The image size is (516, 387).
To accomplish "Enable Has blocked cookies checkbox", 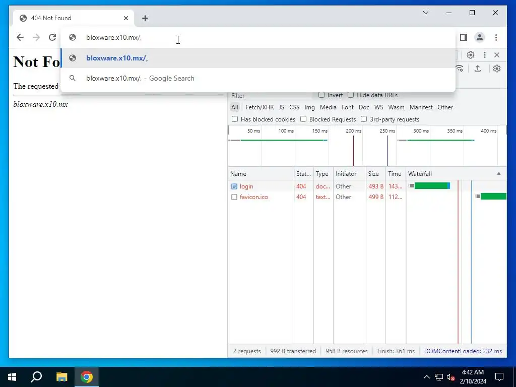I will coord(235,119).
